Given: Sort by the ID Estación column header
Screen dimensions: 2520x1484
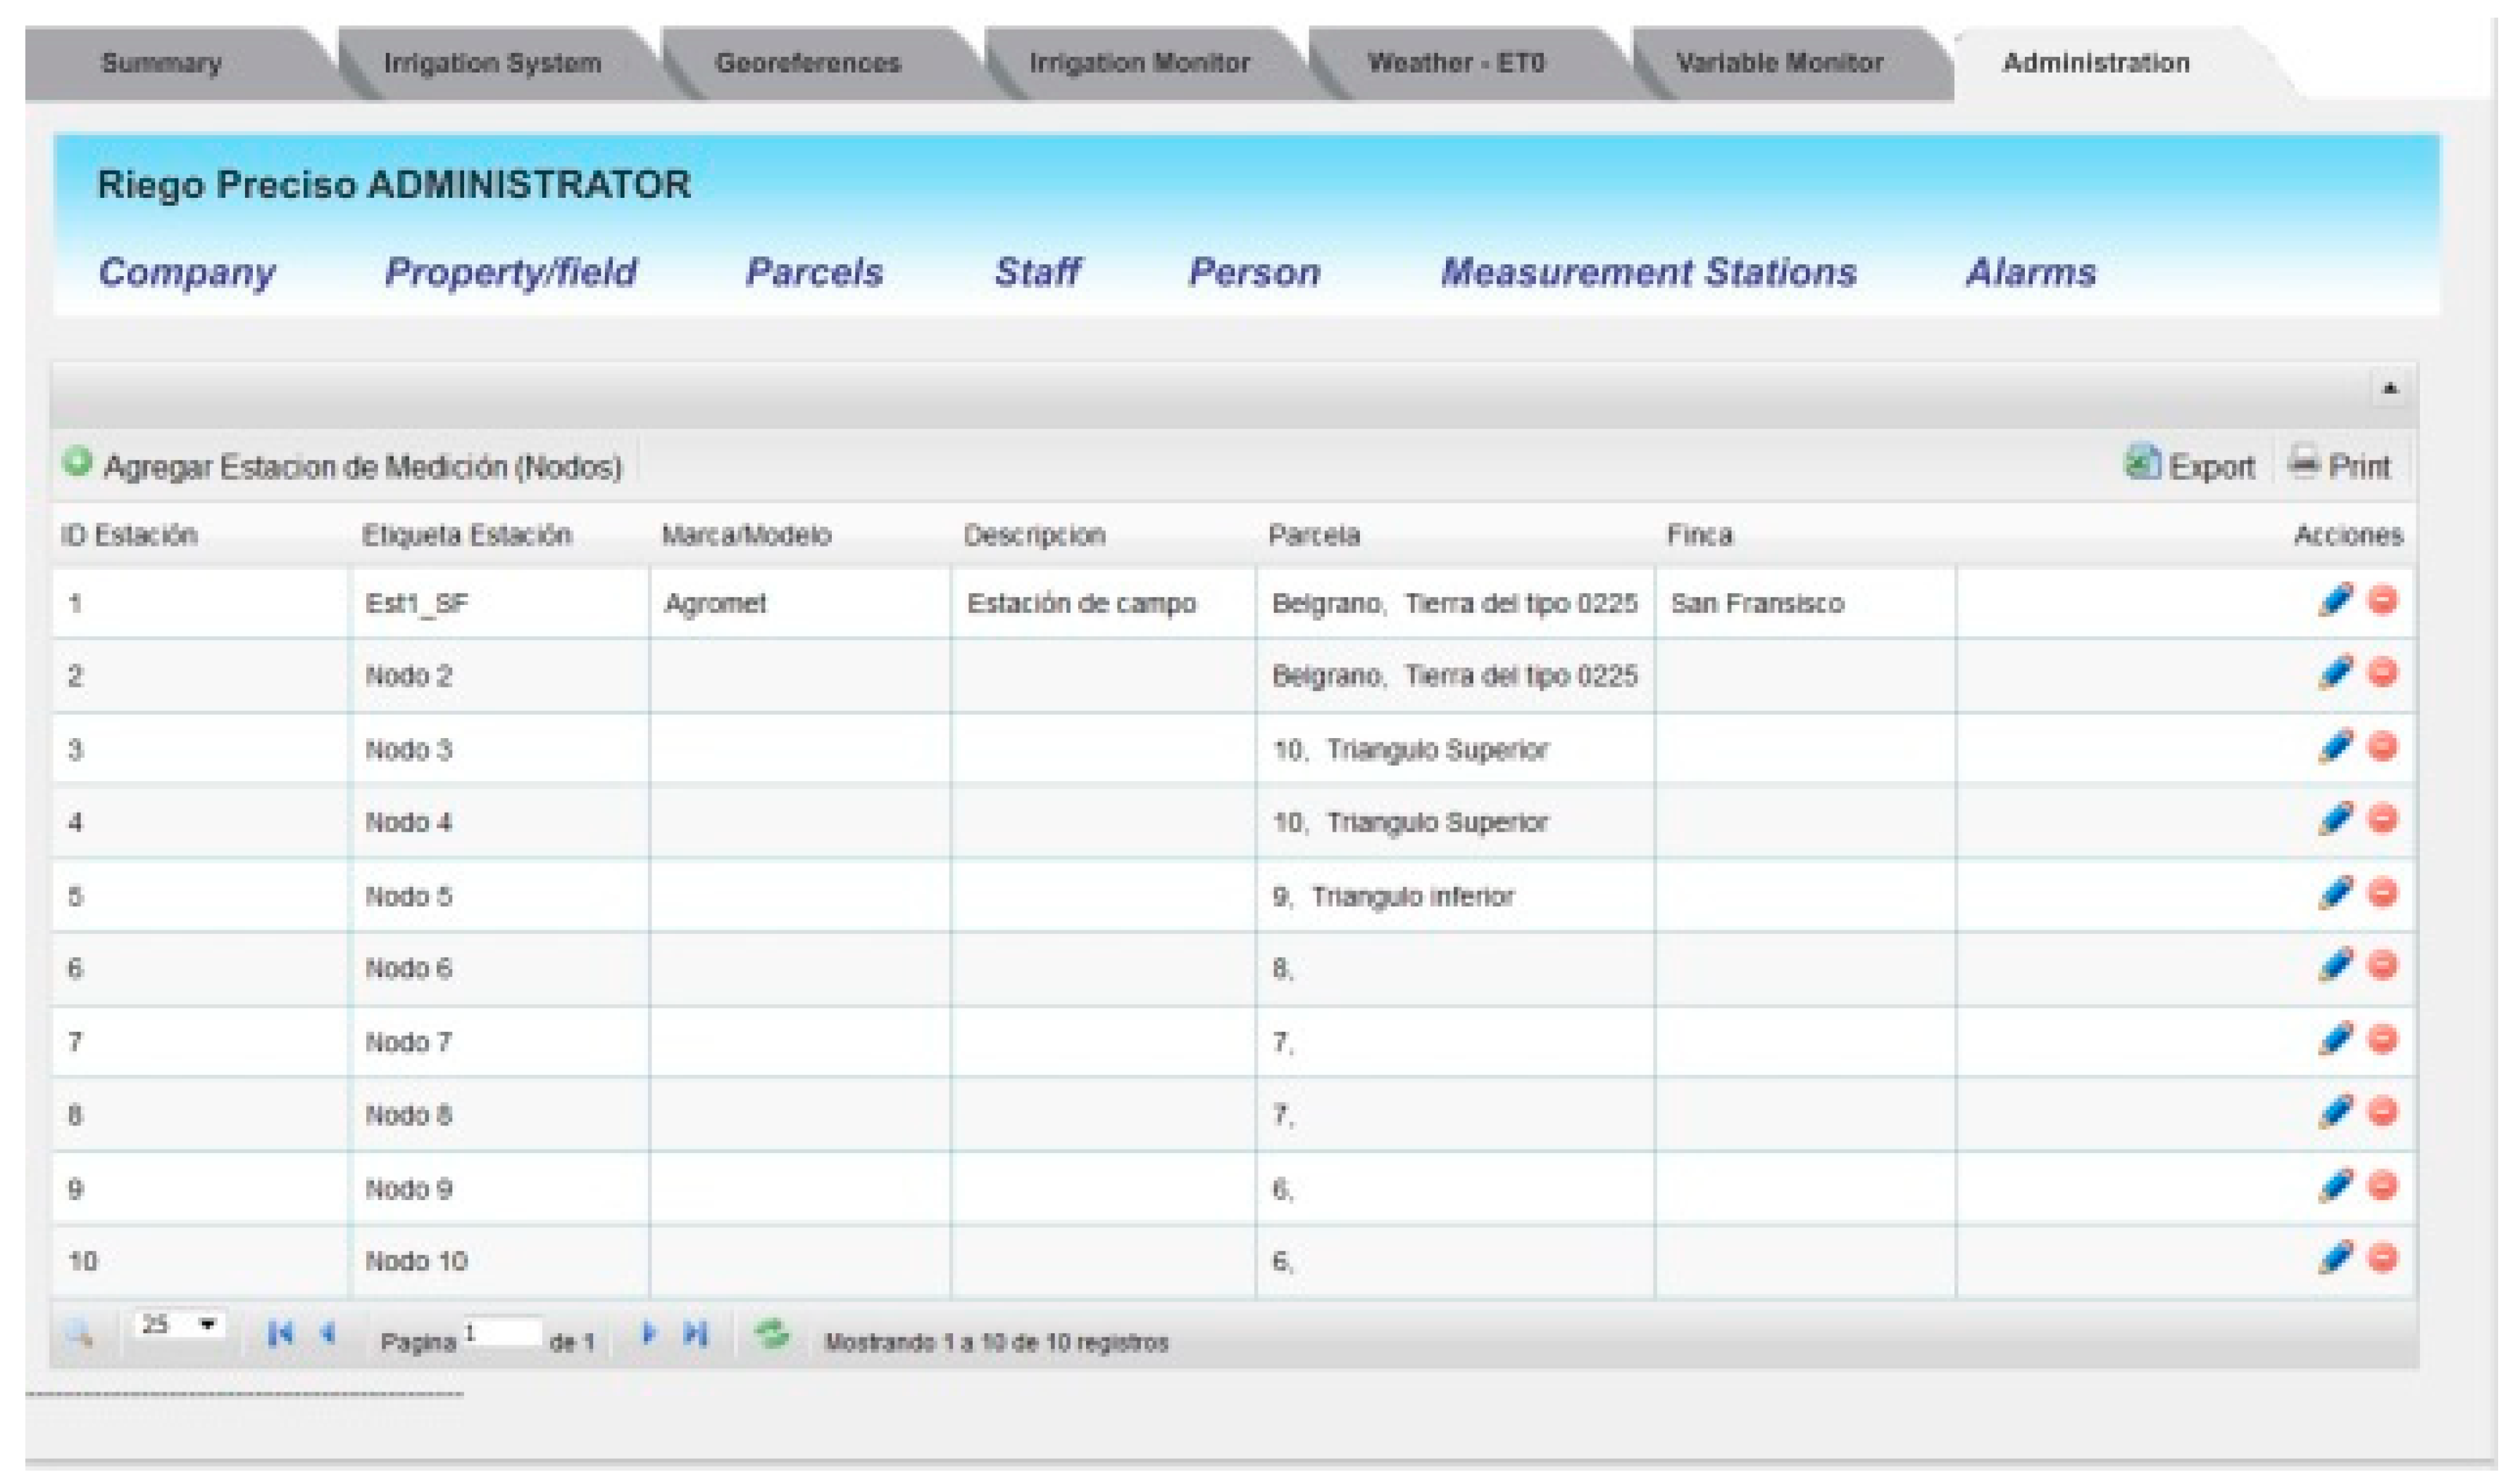Looking at the screenshot, I should click(129, 536).
